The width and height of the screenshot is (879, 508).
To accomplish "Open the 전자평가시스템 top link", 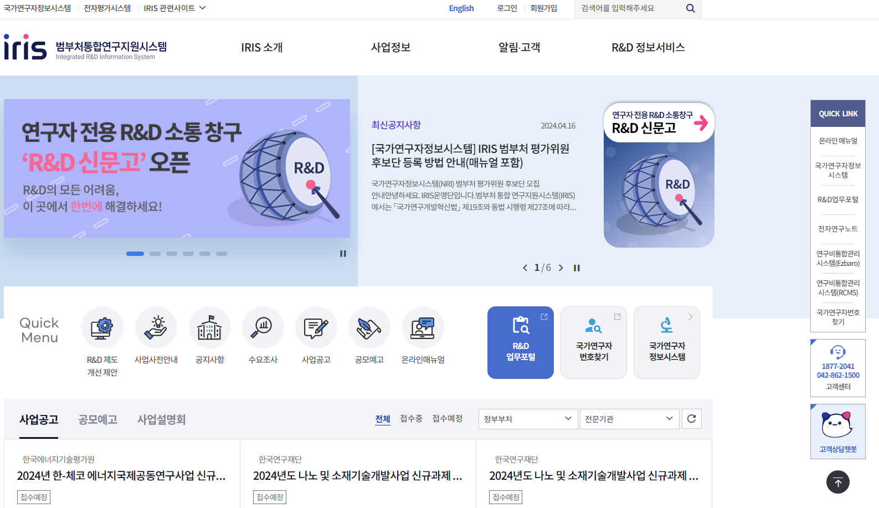I will click(x=107, y=8).
